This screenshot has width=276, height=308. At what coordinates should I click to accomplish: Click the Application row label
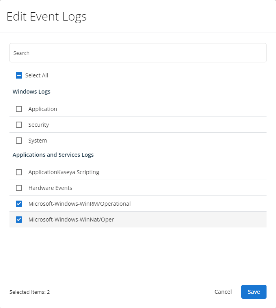[43, 109]
